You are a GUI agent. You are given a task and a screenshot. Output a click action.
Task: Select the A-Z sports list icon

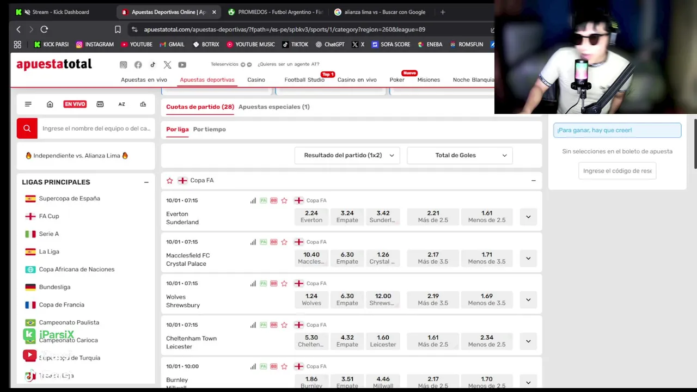(121, 104)
